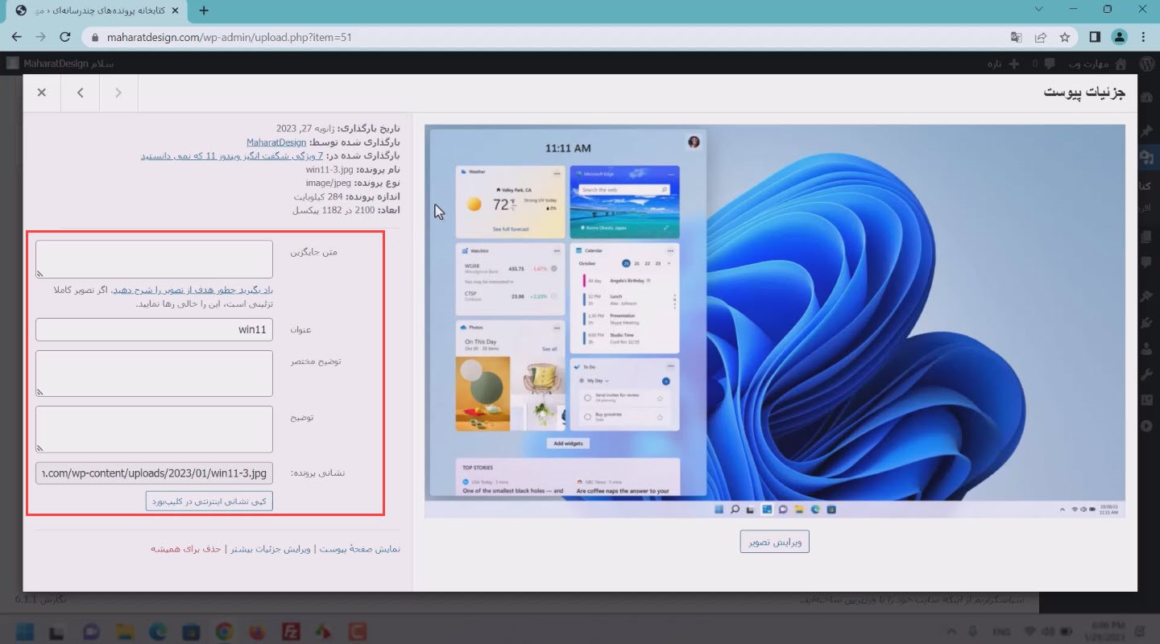Viewport: 1160px width, 644px height.
Task: Open the مهارت وب site home menu
Action: pyautogui.click(x=1097, y=64)
